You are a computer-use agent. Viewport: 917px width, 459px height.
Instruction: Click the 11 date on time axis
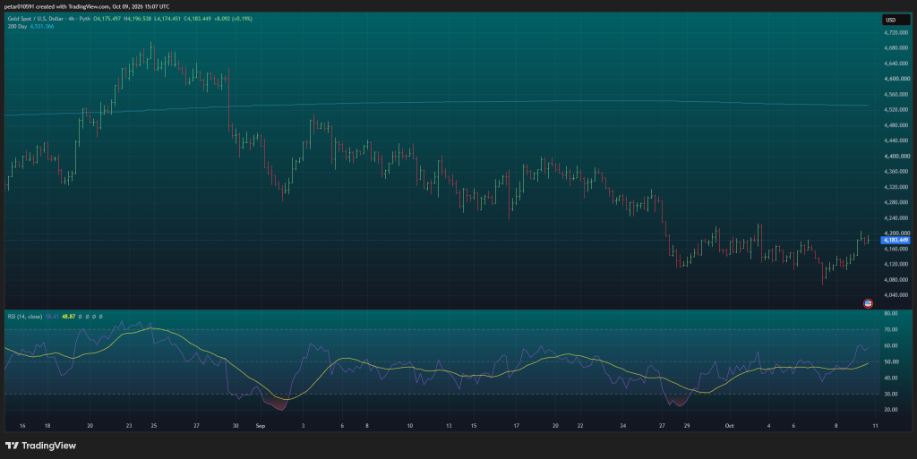tap(875, 426)
